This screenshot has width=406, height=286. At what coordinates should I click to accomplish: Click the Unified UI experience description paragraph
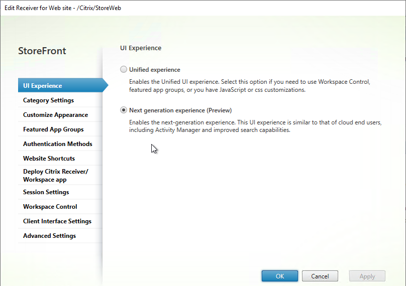(x=250, y=86)
